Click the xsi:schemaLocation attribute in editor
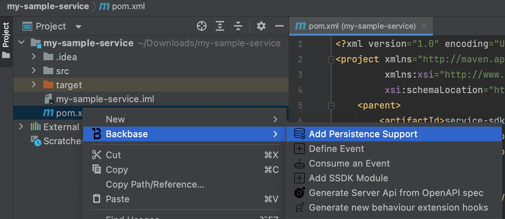505x219 pixels. tap(434, 90)
